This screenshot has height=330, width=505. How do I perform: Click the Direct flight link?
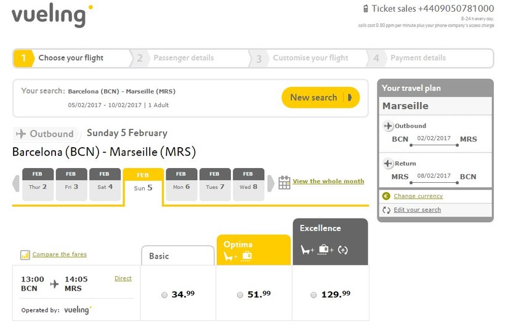point(123,278)
